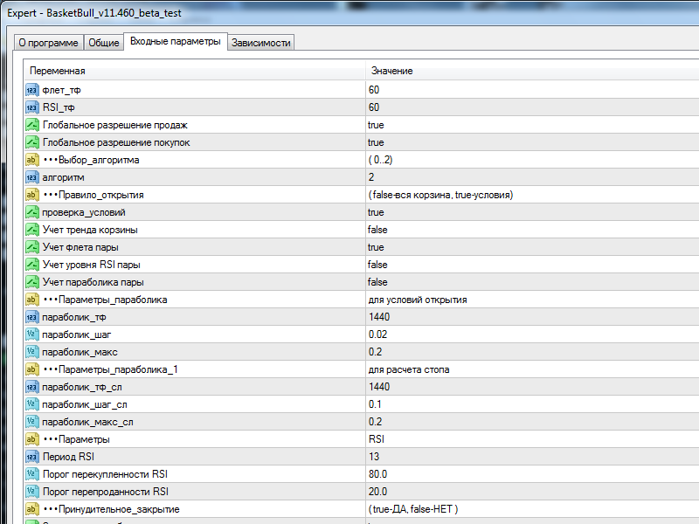This screenshot has height=524, width=699.
Task: Click the string icon beside Принудительное_закрытие
Action: 32,509
